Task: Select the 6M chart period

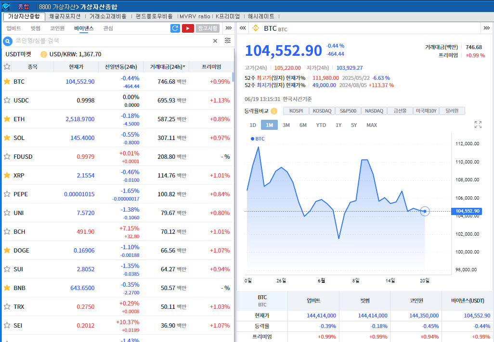Action: (303, 125)
